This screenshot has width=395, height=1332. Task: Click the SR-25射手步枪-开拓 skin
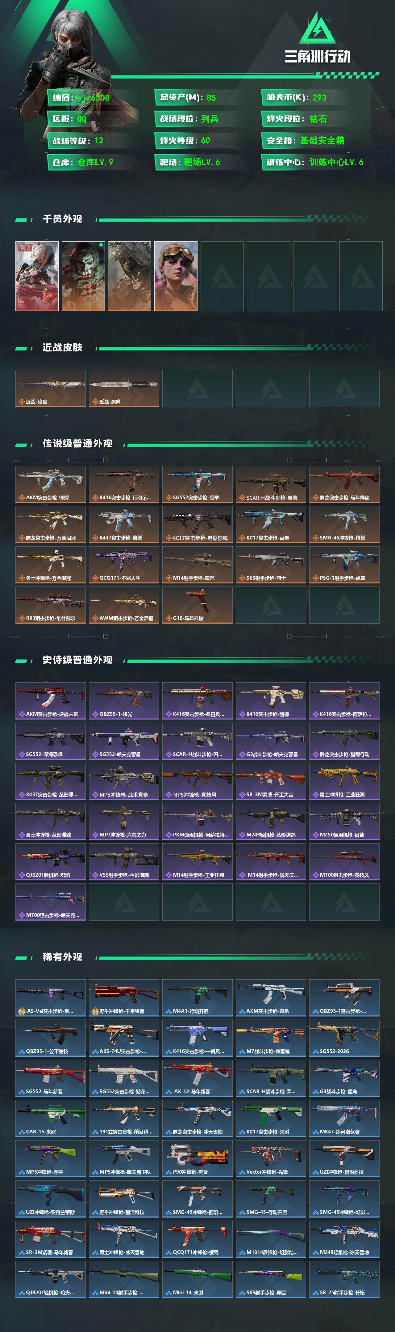click(x=344, y=1279)
